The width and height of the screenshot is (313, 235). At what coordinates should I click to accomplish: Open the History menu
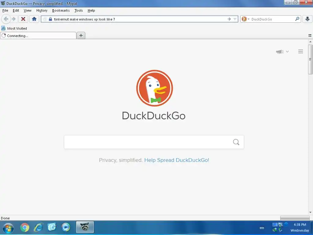[x=42, y=11]
